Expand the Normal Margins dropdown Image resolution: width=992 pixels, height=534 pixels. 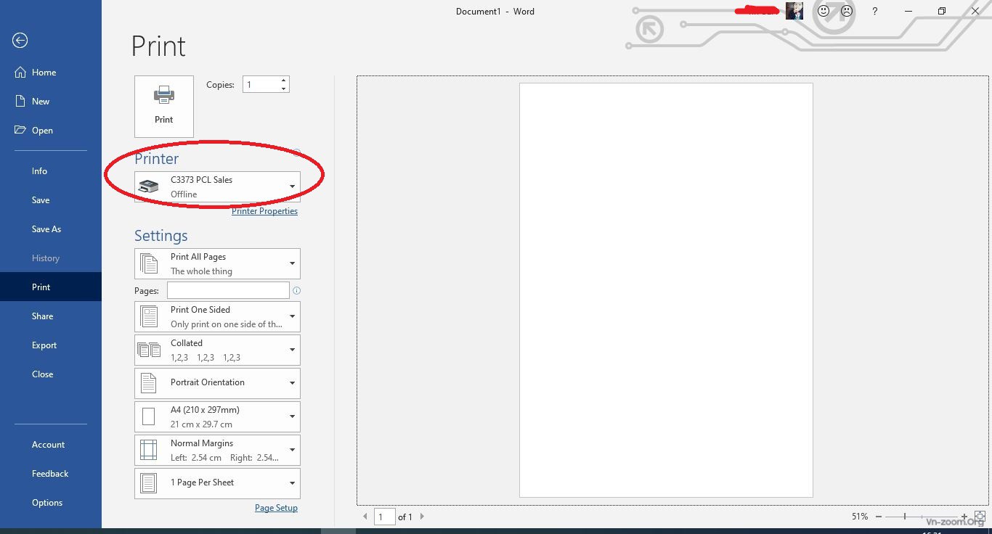pos(217,450)
